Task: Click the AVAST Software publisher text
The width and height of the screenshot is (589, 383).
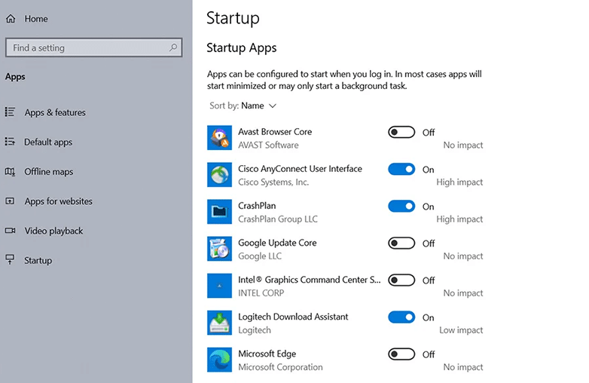Action: [x=268, y=145]
